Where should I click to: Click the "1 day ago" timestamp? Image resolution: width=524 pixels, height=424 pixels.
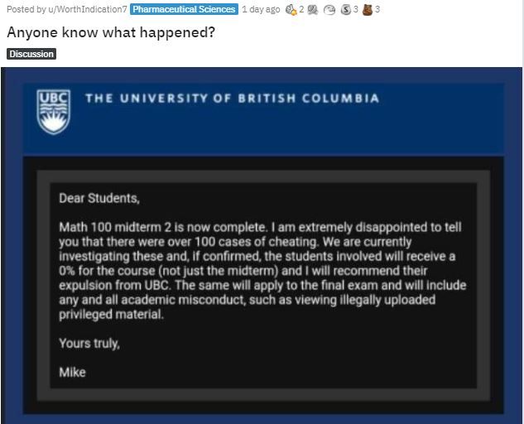(x=260, y=10)
